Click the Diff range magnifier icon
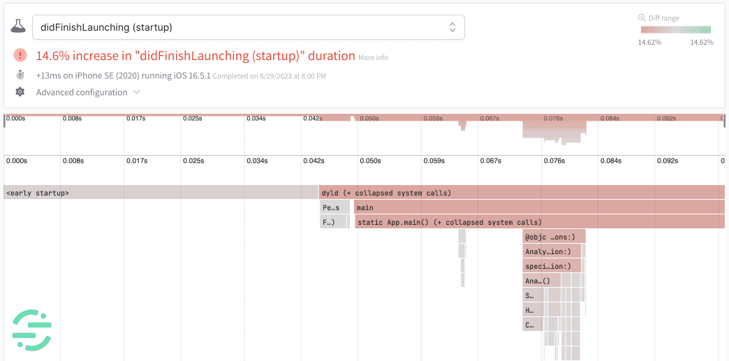This screenshot has height=361, width=729. point(642,18)
